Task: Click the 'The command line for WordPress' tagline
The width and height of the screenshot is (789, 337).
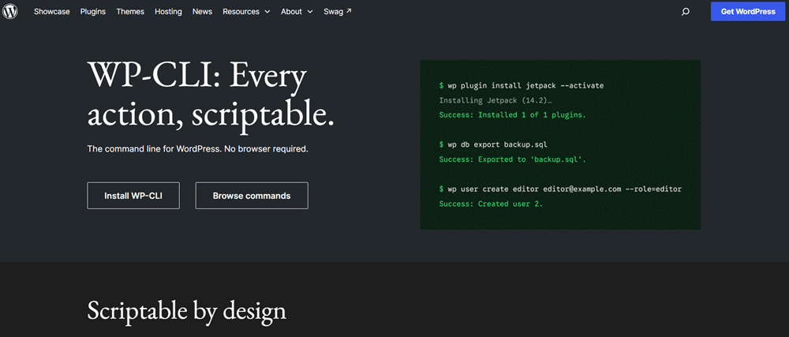Action: tap(197, 149)
